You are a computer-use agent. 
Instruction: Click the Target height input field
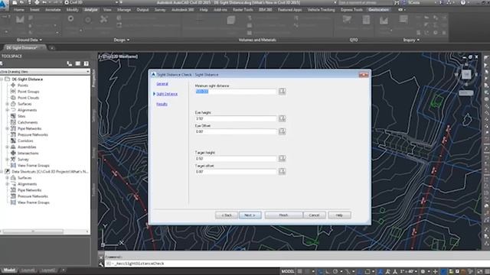(x=236, y=158)
